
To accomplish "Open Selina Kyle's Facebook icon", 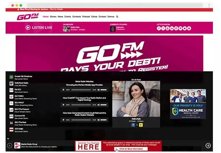I will [133, 125].
